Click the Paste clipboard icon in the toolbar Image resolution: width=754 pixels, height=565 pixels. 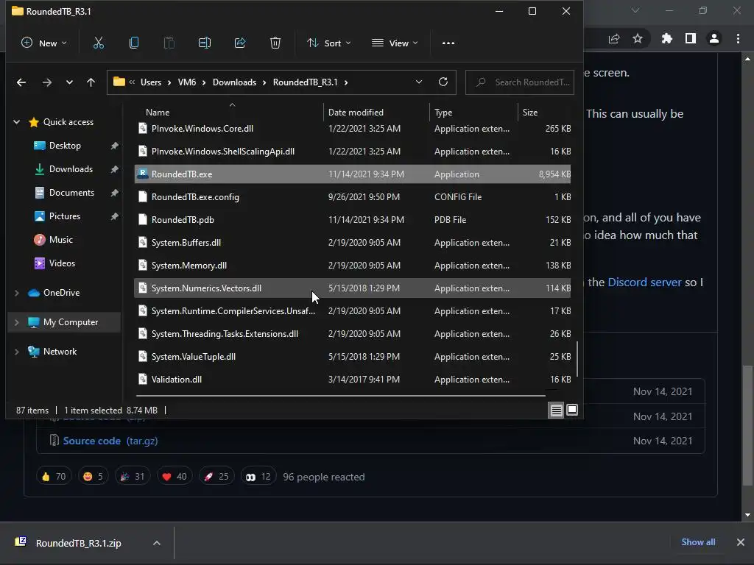click(x=169, y=43)
